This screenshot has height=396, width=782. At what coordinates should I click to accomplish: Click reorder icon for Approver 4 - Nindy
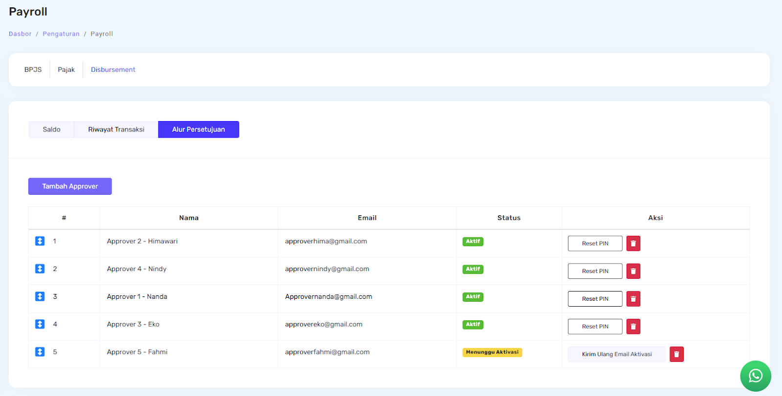pyautogui.click(x=40, y=269)
